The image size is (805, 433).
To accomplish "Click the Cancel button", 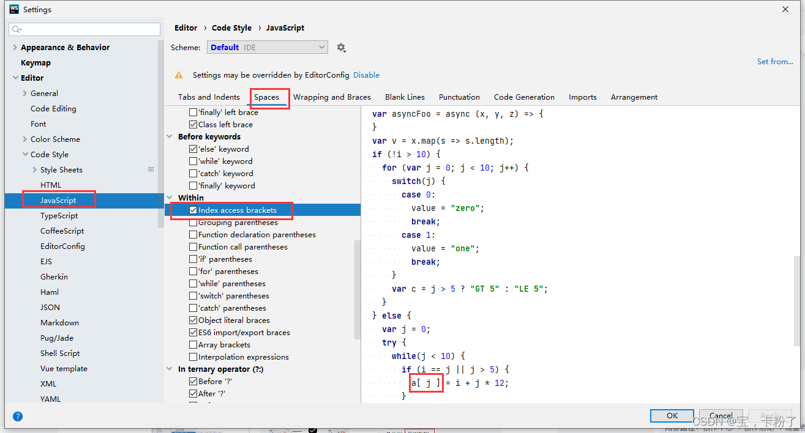I will click(721, 415).
